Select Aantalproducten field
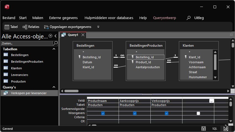 point(148,67)
